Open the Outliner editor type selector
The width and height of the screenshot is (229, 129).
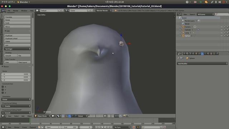tap(179, 14)
